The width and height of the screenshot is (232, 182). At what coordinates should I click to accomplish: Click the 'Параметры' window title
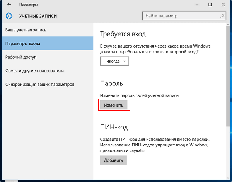[x=28, y=5]
